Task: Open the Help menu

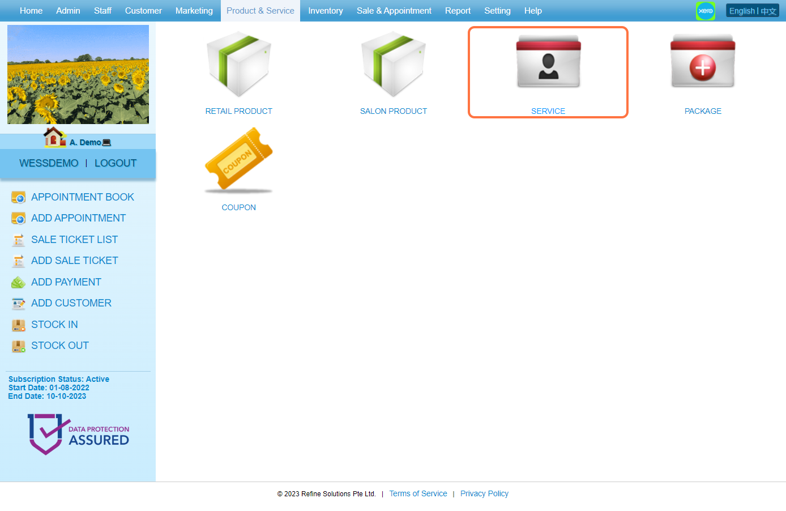Action: point(533,11)
